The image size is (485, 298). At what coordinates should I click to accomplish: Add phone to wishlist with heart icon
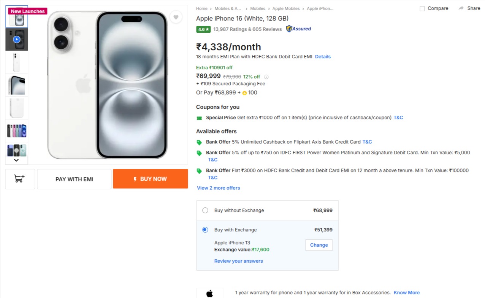click(176, 17)
